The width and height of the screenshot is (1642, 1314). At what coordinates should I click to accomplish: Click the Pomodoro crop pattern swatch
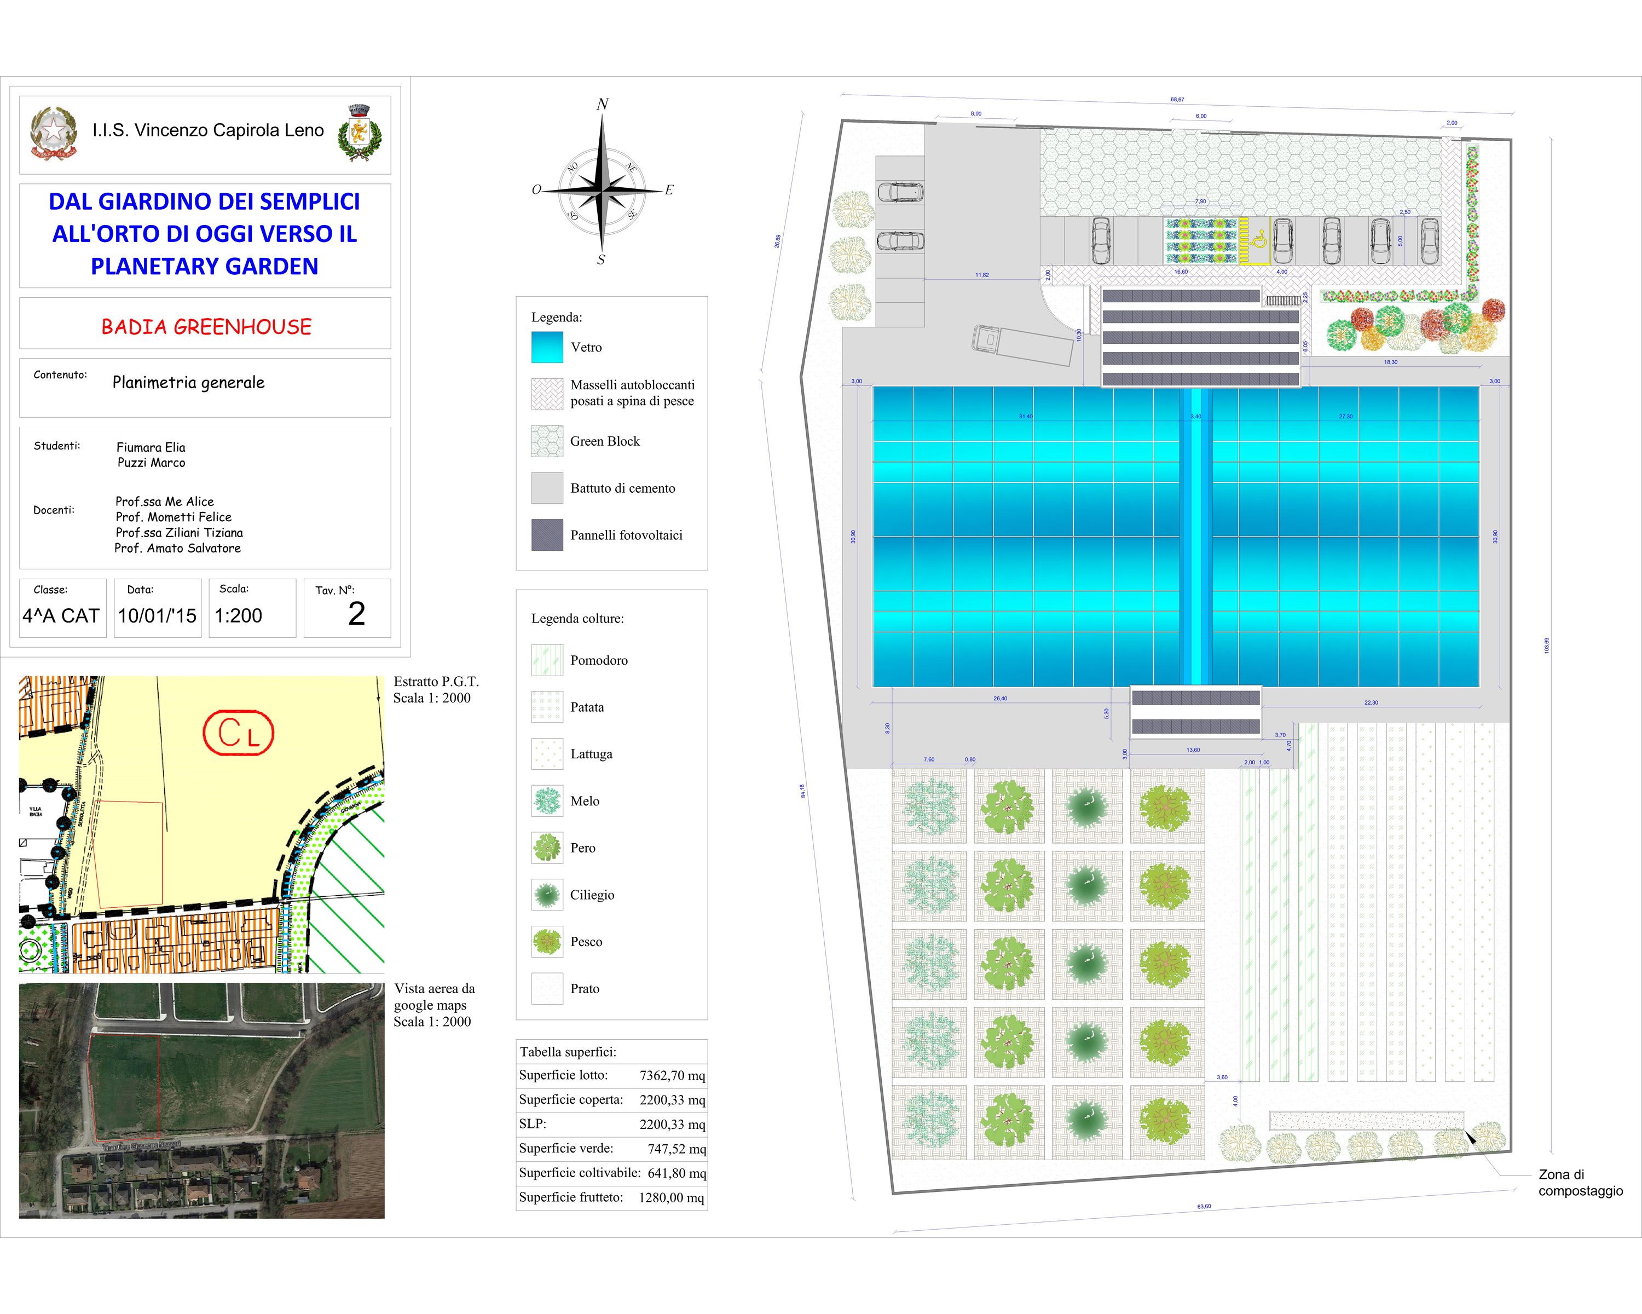tap(547, 660)
